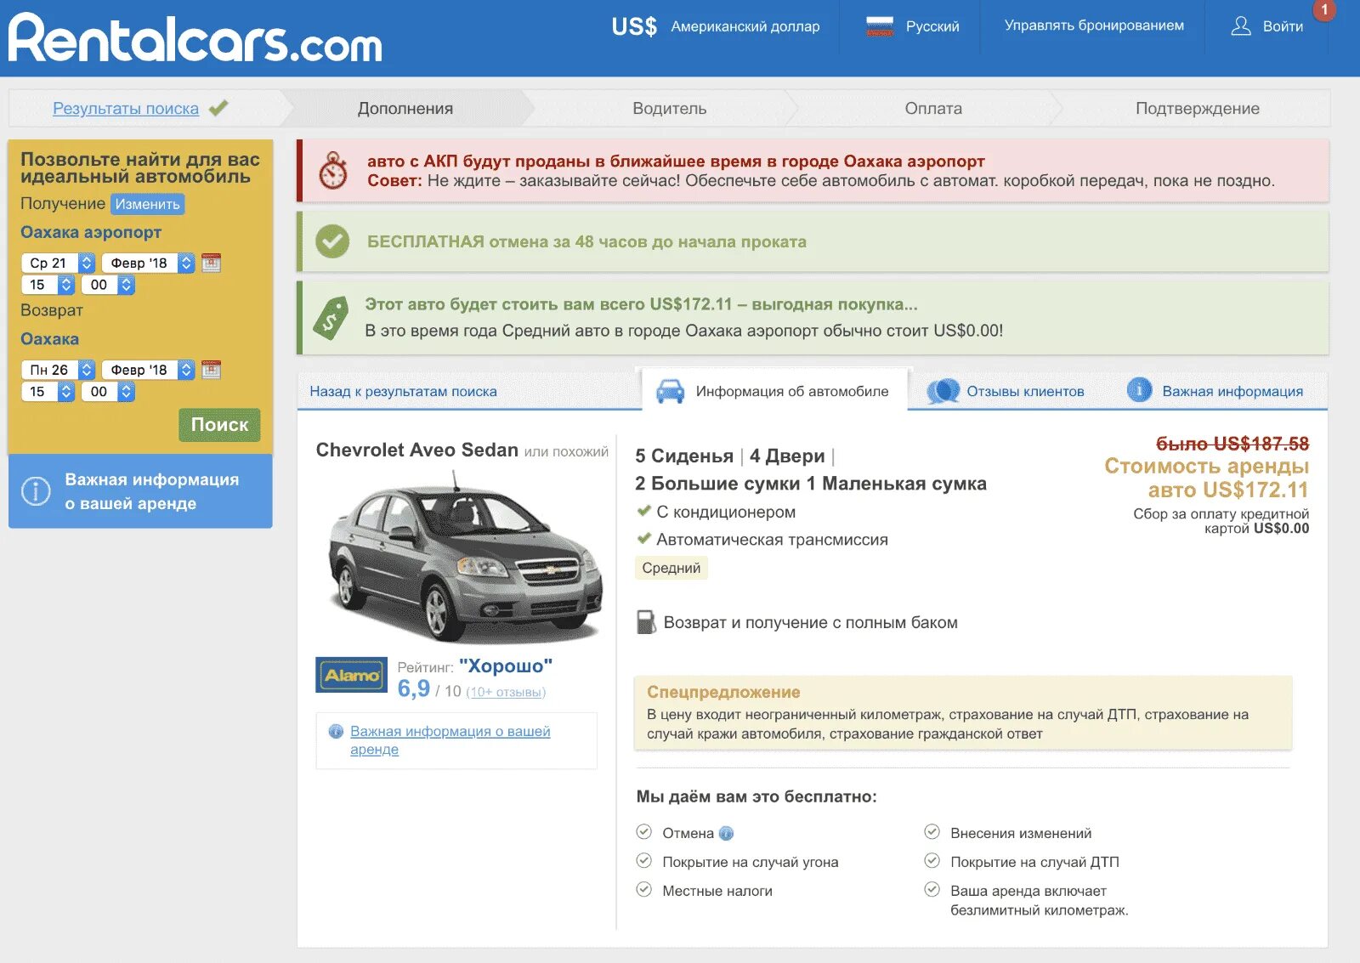Click the info icon next to Отмена

point(726,834)
